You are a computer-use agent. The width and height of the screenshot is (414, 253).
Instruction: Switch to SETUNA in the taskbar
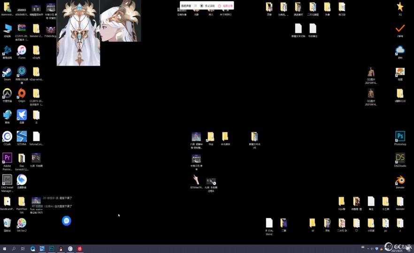pos(42,248)
